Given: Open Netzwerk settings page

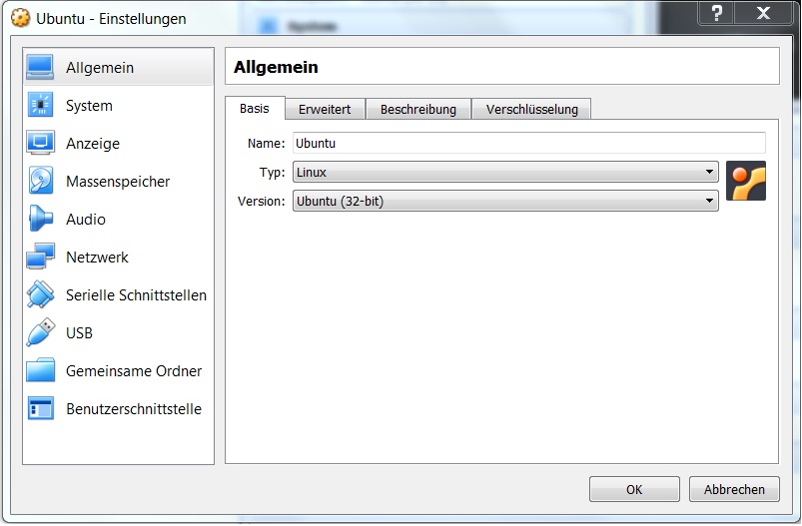Looking at the screenshot, I should coord(118,257).
